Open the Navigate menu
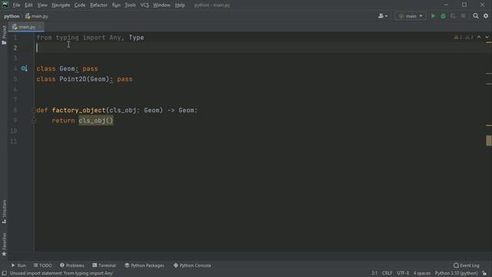 pyautogui.click(x=61, y=5)
